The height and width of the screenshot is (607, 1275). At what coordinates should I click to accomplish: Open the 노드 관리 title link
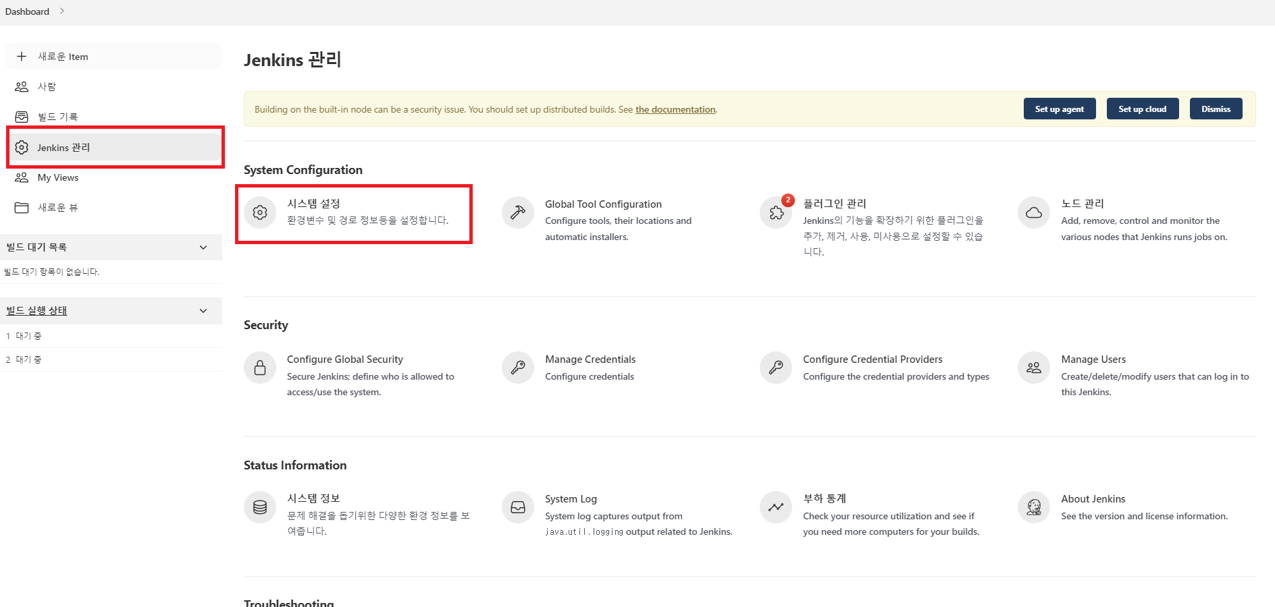(x=1082, y=204)
